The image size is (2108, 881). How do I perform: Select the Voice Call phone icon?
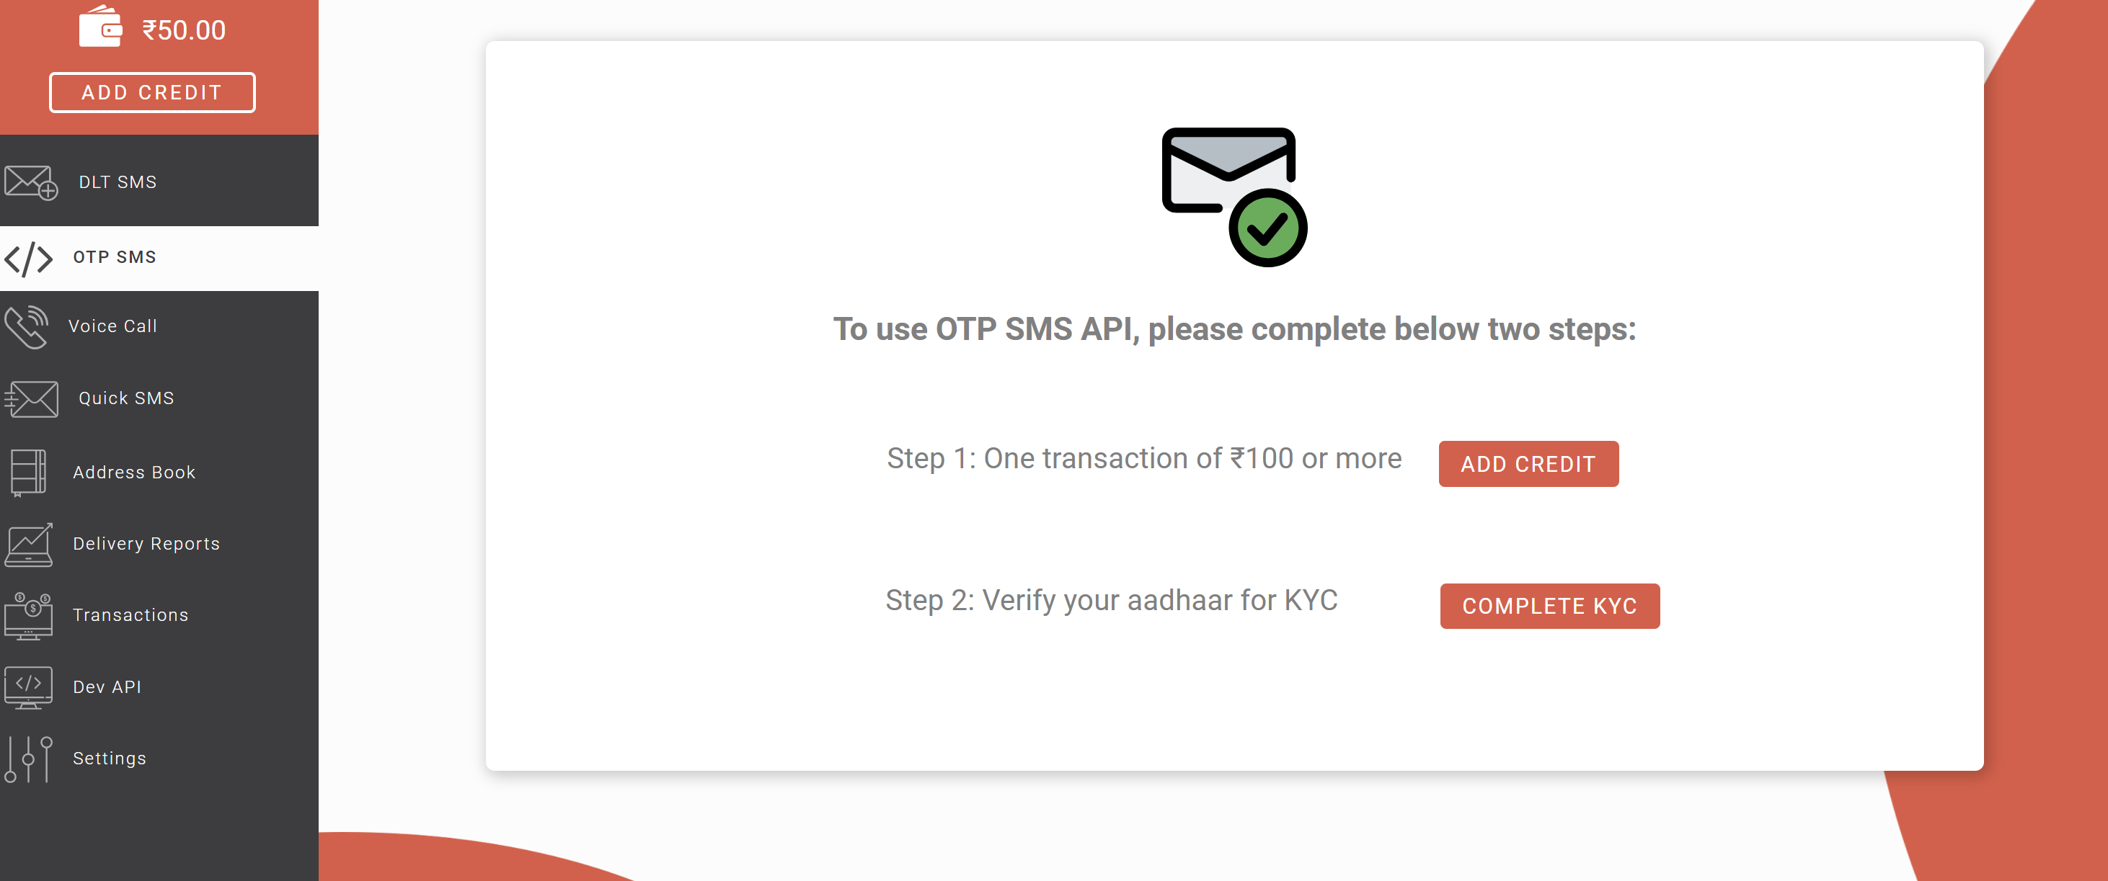pyautogui.click(x=28, y=326)
